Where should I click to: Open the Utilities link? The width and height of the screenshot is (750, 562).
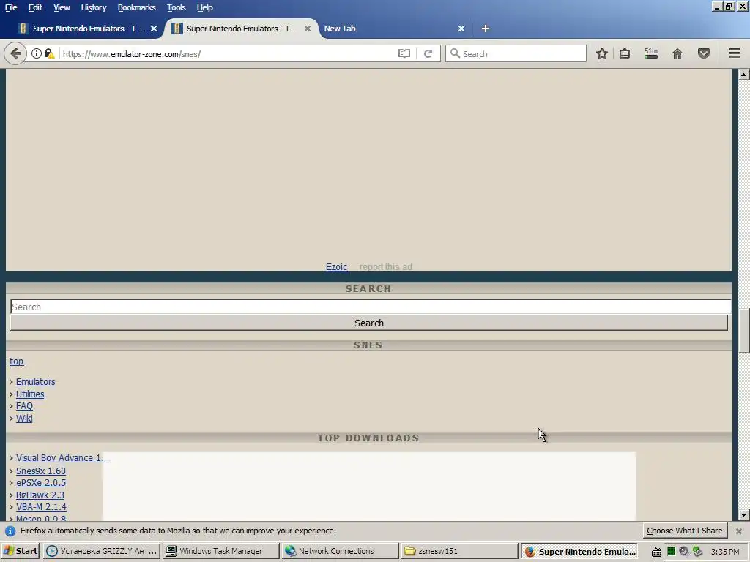click(x=30, y=394)
